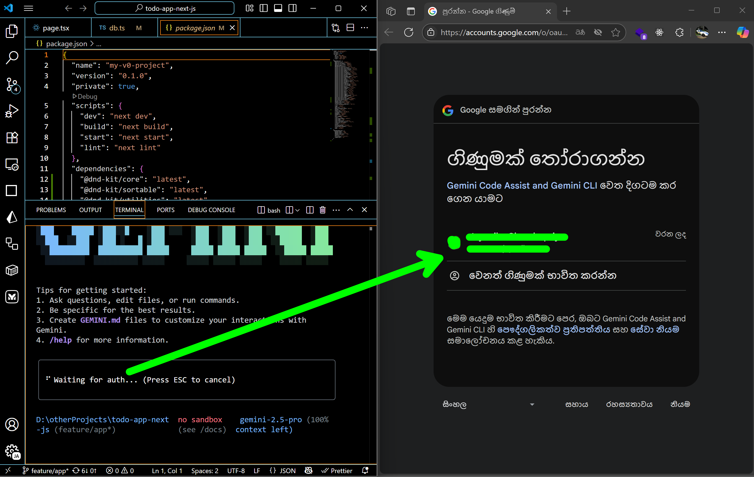Close the package.json editor tab

232,28
